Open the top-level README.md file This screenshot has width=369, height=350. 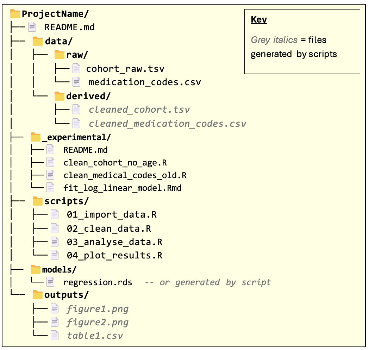pos(69,27)
